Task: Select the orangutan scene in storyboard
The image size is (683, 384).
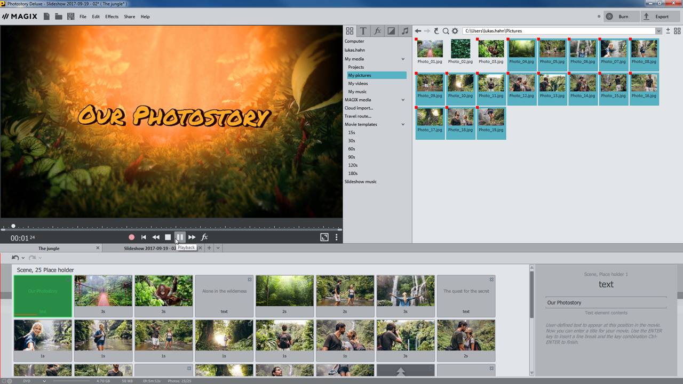Action: (164, 296)
